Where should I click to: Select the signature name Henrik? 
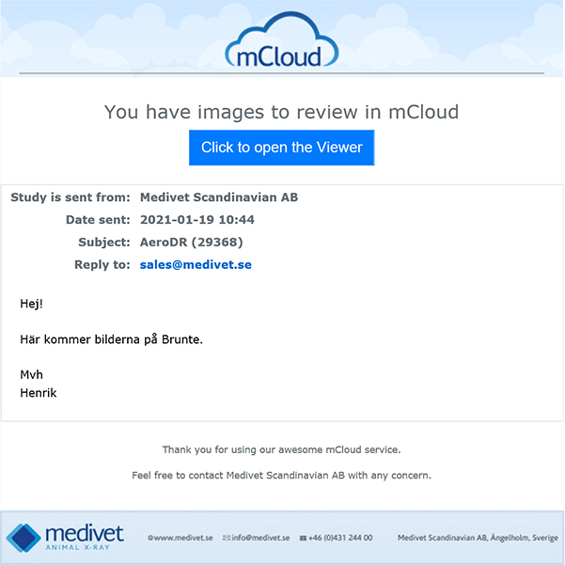39,393
